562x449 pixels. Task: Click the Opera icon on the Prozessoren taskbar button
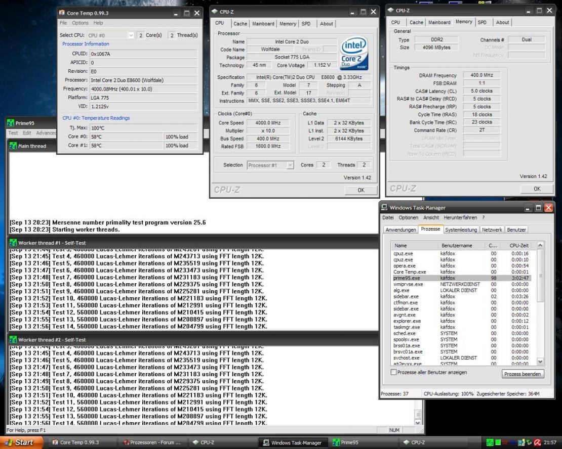pyautogui.click(x=126, y=442)
